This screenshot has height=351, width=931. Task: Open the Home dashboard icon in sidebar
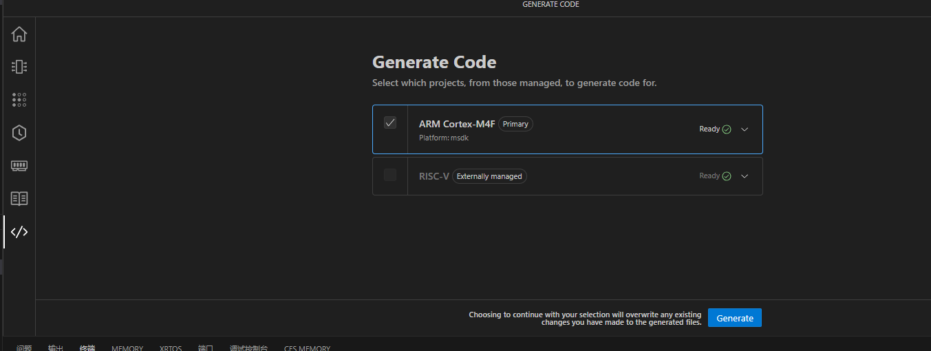[x=19, y=34]
